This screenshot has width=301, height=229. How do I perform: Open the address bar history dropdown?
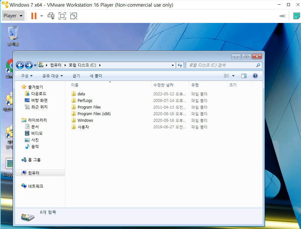[x=173, y=65]
